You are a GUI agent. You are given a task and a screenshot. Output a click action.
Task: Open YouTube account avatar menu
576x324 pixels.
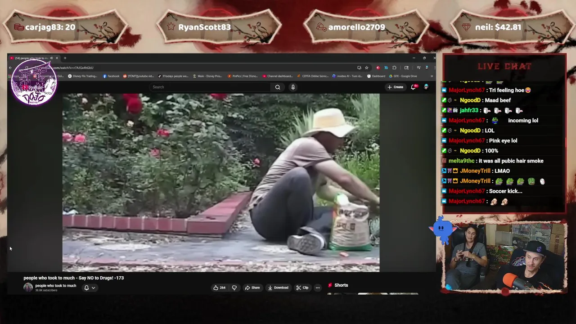coord(426,87)
